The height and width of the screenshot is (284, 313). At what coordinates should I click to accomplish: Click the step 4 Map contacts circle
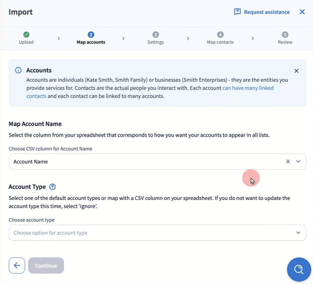[220, 35]
